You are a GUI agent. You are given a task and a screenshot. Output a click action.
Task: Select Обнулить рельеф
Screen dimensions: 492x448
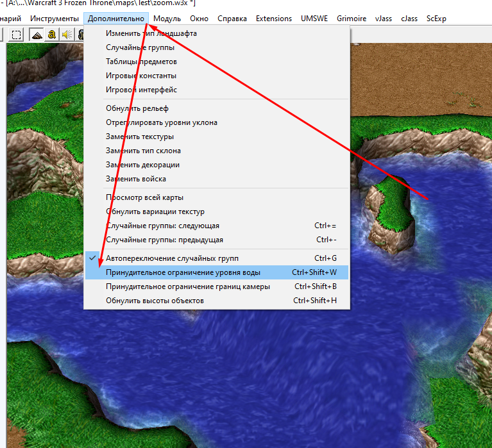pyautogui.click(x=217, y=108)
